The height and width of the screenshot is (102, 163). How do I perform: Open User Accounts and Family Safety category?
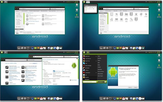point(31,66)
